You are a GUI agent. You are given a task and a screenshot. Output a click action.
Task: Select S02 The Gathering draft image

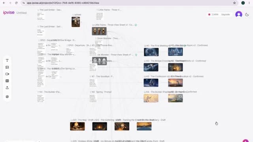coord(100,126)
